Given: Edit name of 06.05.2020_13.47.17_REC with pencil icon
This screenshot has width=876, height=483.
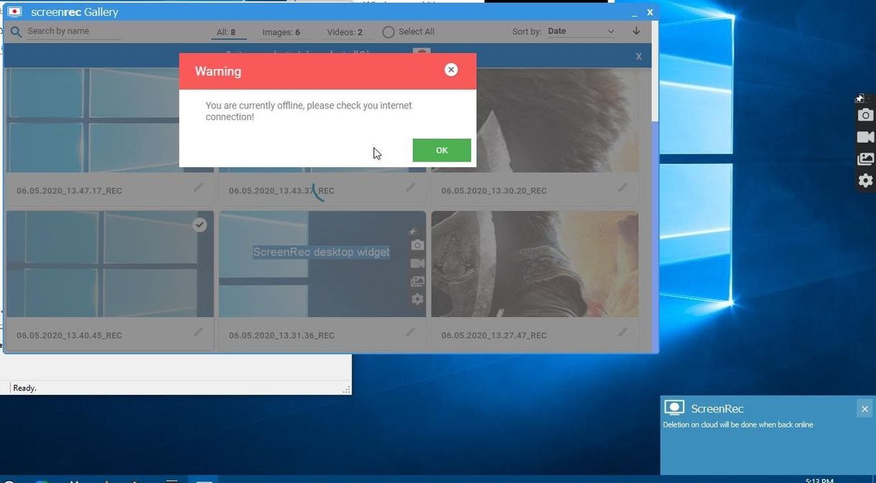Looking at the screenshot, I should [x=197, y=187].
